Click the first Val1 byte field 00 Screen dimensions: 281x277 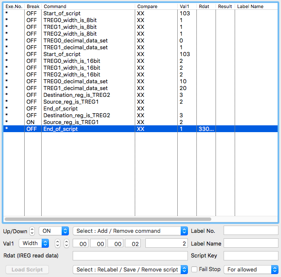coord(80,243)
